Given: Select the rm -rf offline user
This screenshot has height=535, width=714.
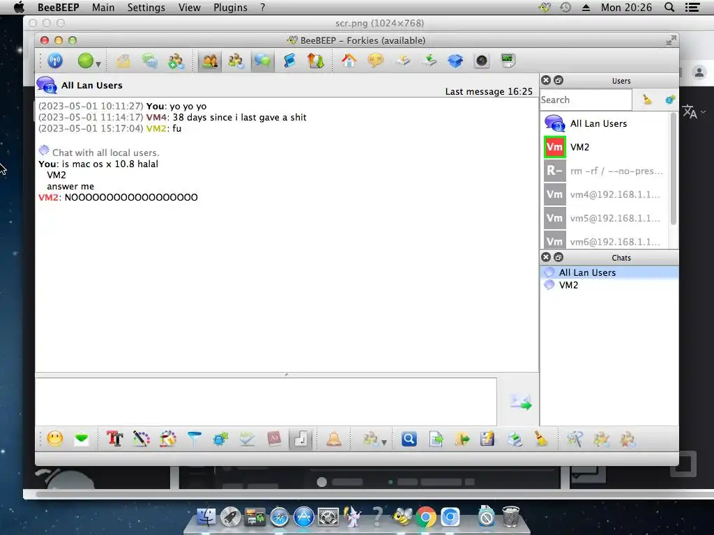Looking at the screenshot, I should [605, 171].
